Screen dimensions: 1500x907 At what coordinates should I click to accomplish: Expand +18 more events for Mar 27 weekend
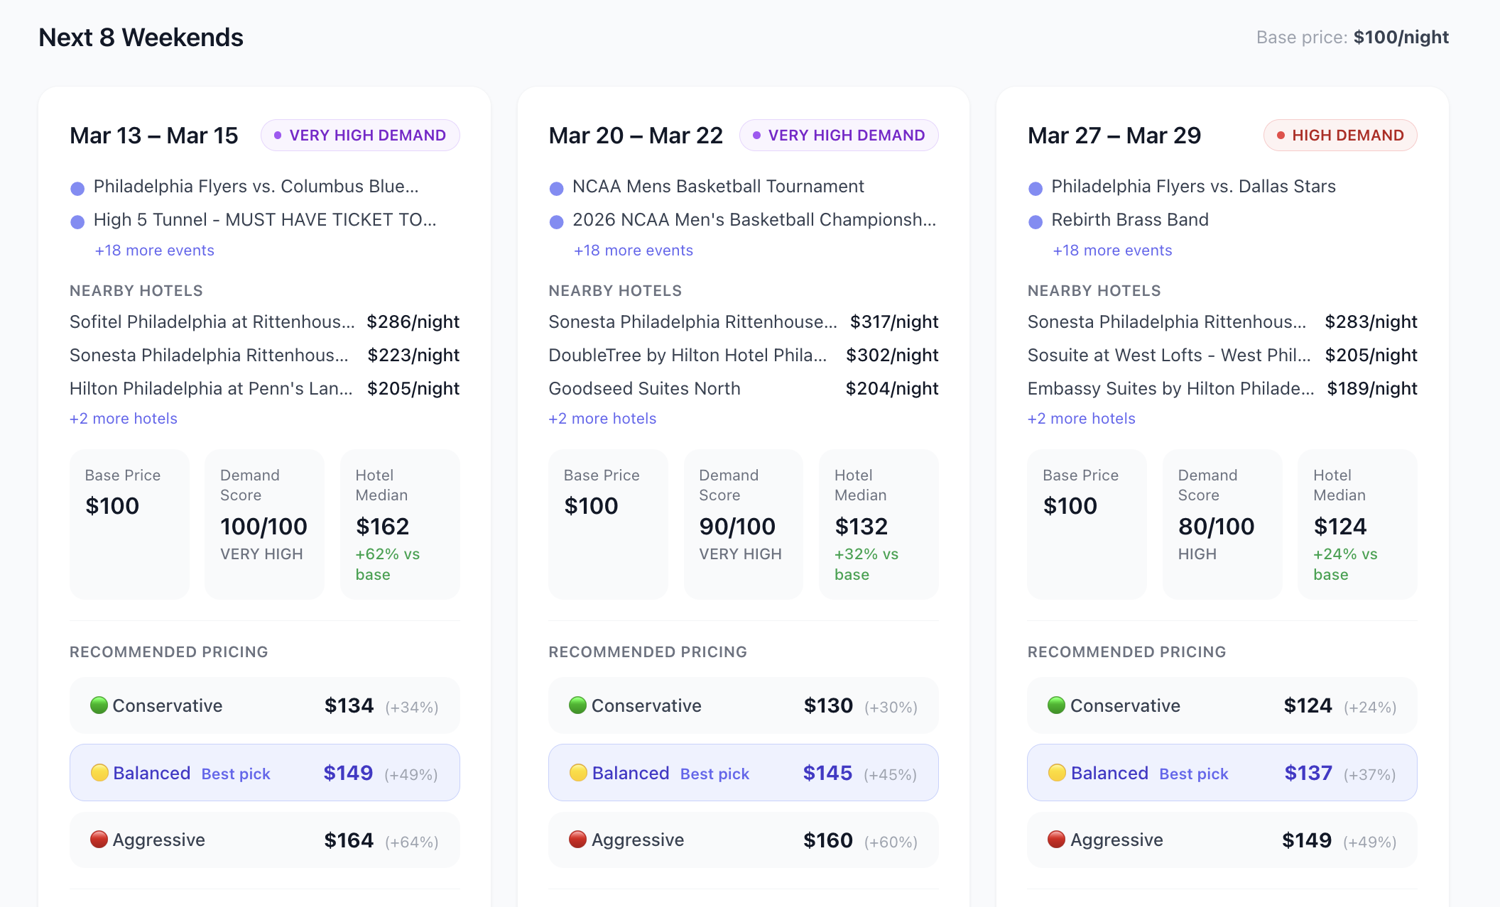pos(1112,251)
